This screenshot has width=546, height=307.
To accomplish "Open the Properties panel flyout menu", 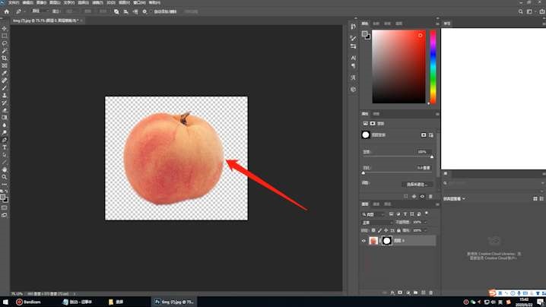I will point(437,114).
